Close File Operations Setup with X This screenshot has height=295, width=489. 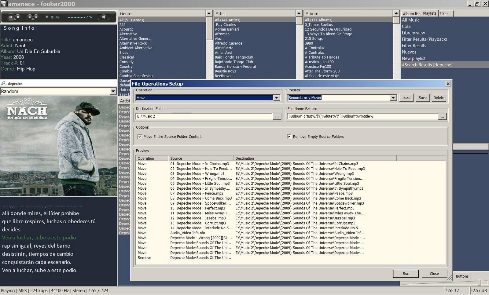pyautogui.click(x=448, y=84)
